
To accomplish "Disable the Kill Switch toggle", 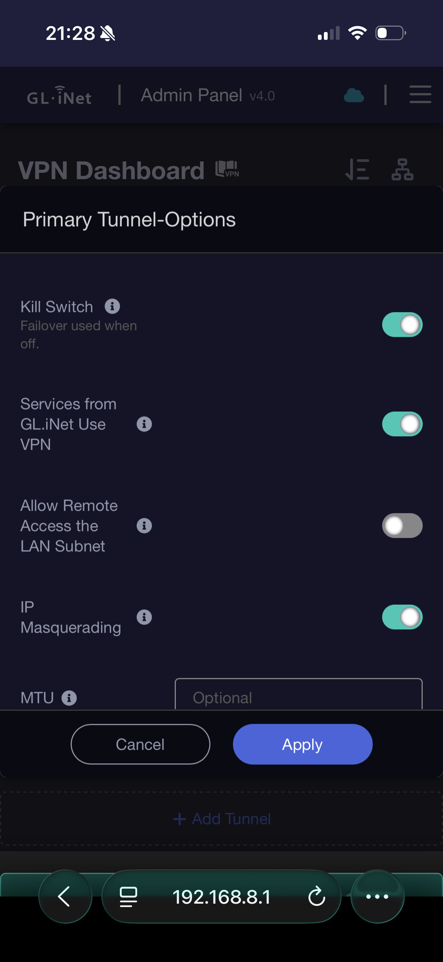I will click(402, 324).
